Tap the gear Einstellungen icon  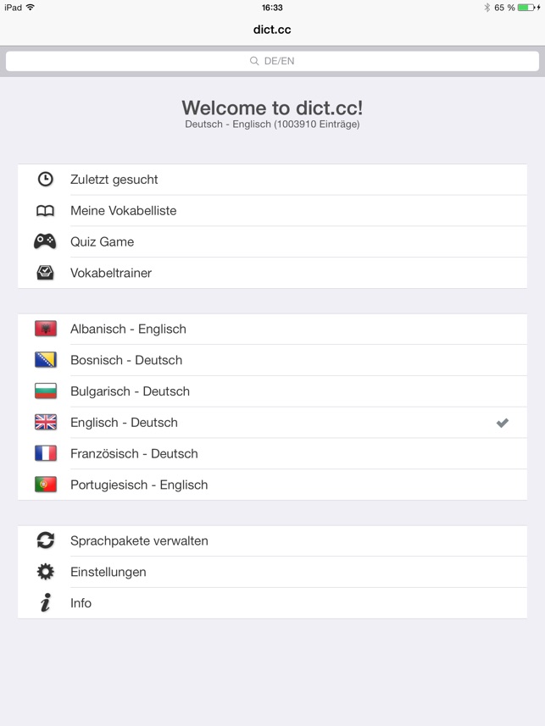[45, 572]
